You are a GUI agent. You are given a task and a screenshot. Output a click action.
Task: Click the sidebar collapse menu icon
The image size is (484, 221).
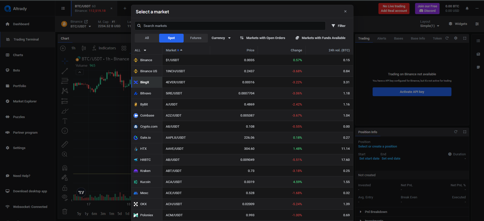[x=63, y=9]
